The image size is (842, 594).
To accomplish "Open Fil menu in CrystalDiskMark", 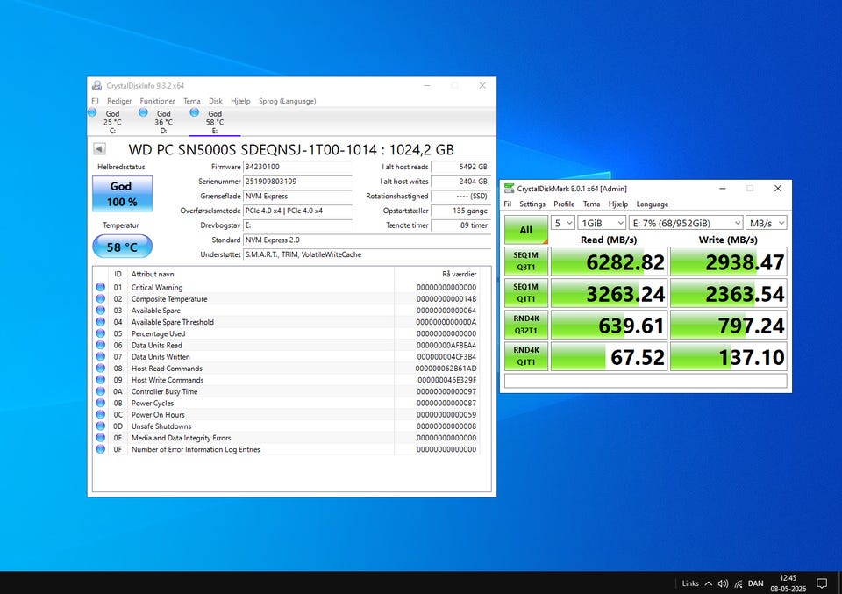I will pyautogui.click(x=508, y=204).
